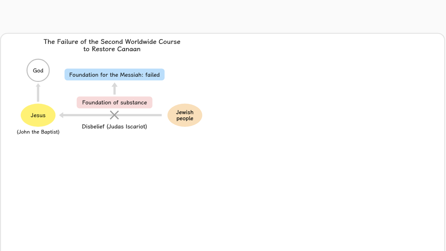Select the "Jewish people" ellipse
Screen dimensions: 446x251
(185, 115)
